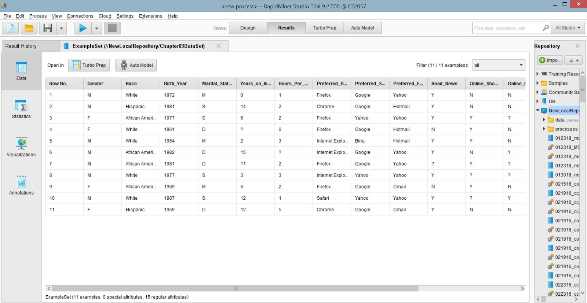The image size is (587, 303).
Task: Sort by the Gender column header
Action: pyautogui.click(x=102, y=84)
